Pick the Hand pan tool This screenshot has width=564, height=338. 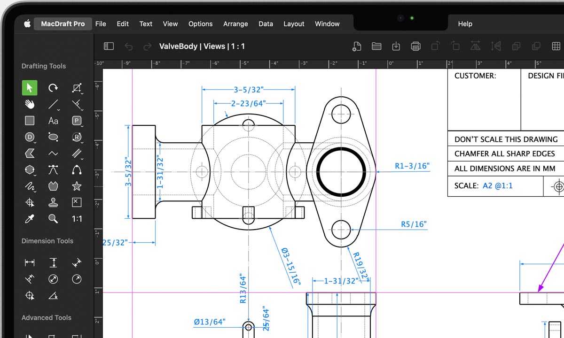[x=30, y=104]
